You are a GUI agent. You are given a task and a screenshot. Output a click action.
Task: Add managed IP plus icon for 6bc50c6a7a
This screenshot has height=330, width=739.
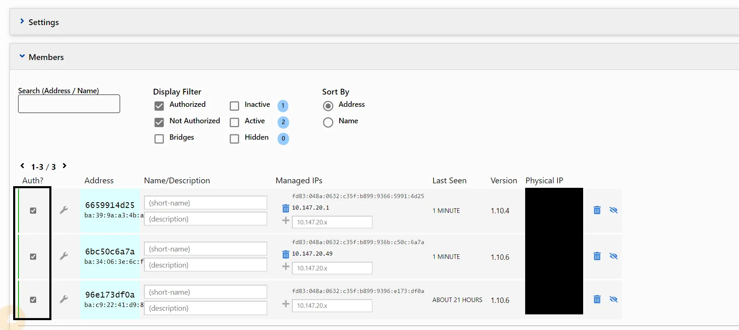[x=286, y=267]
